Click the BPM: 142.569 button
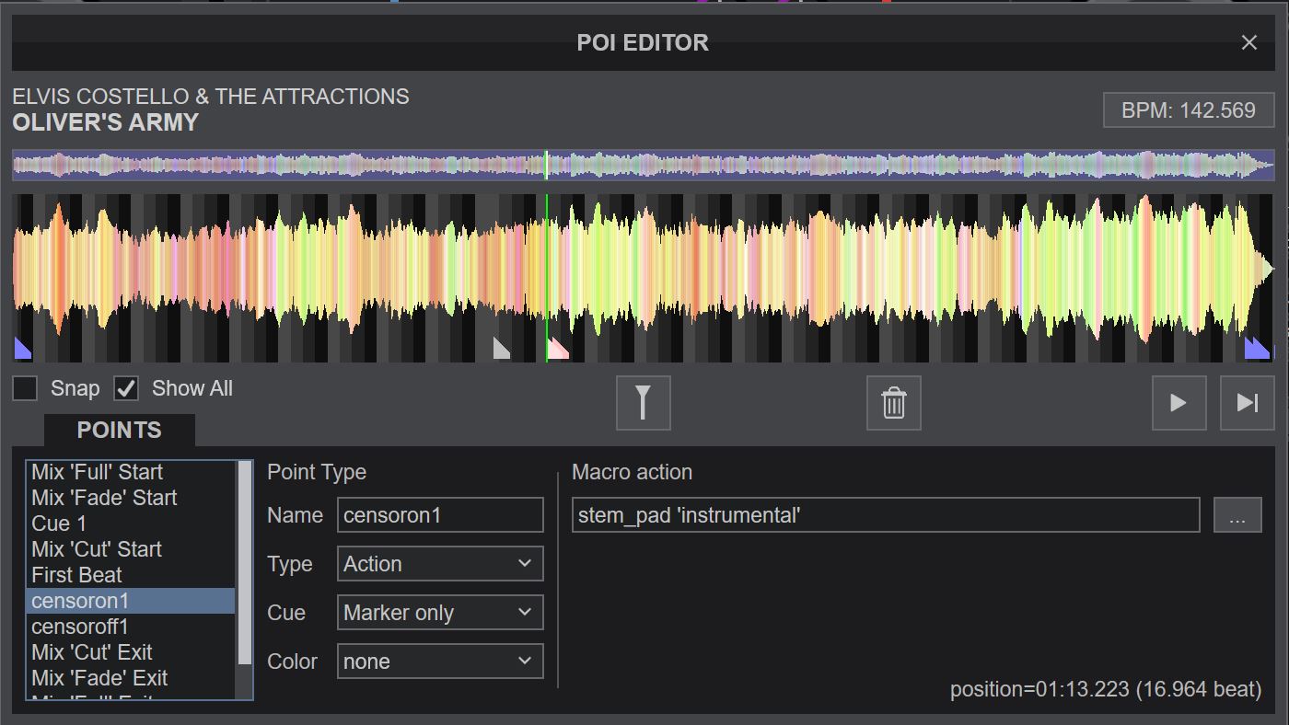The width and height of the screenshot is (1289, 725). coord(1189,110)
